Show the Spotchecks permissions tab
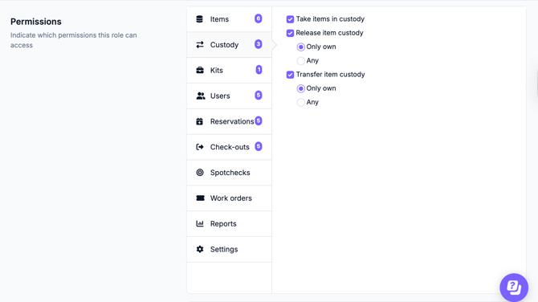 coord(229,173)
